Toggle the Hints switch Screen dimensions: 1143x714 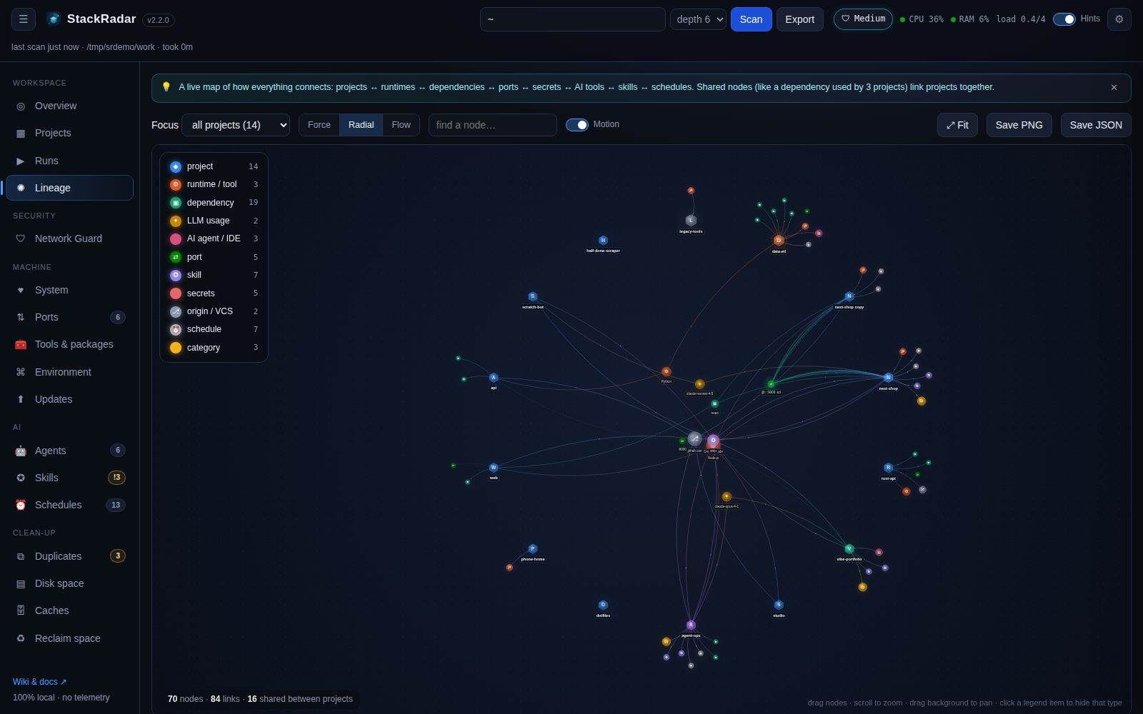1064,19
